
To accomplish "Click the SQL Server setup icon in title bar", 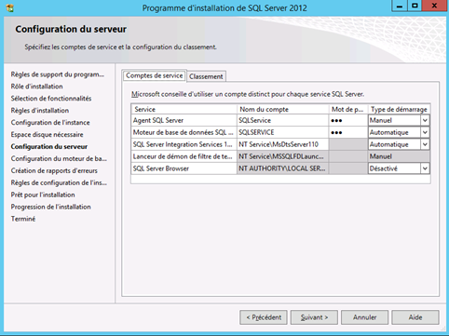I will pos(9,7).
